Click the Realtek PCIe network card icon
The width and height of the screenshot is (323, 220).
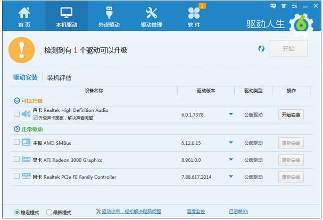(x=26, y=176)
